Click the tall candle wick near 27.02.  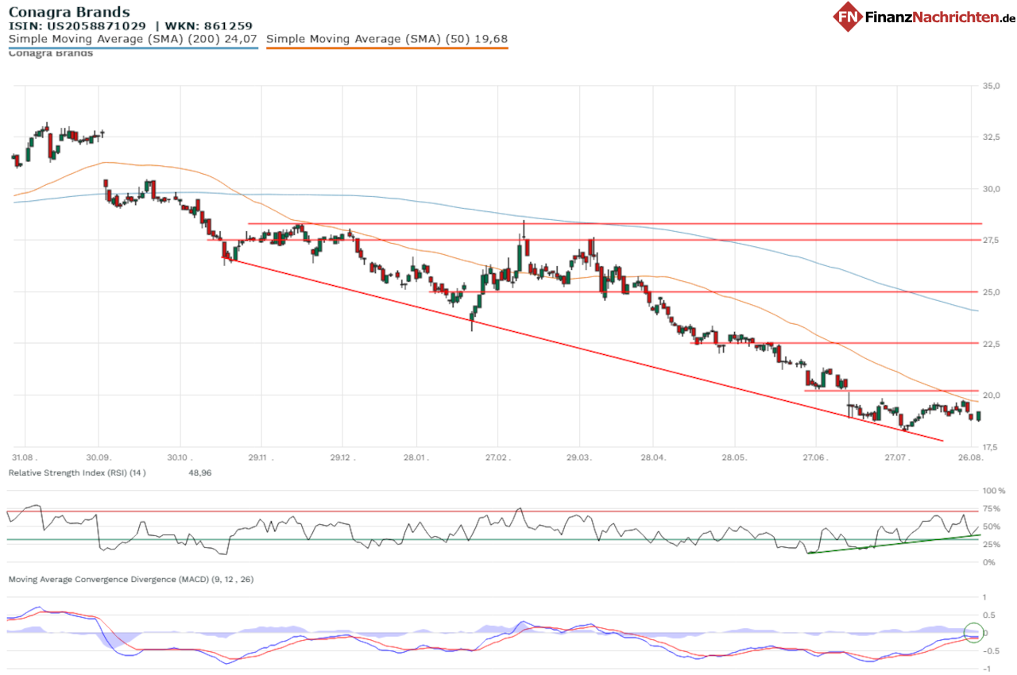[524, 230]
